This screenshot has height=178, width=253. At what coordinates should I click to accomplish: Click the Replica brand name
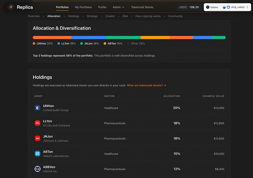(x=25, y=7)
